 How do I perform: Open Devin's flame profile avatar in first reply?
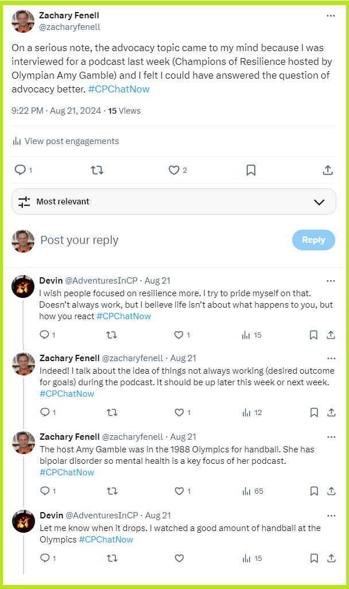pyautogui.click(x=23, y=286)
